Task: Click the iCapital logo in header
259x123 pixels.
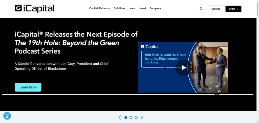Action: (35, 9)
